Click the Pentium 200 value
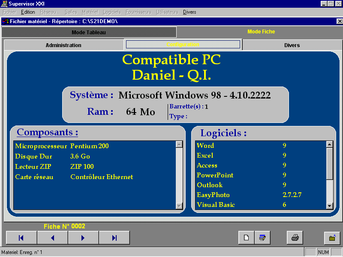 [90, 146]
